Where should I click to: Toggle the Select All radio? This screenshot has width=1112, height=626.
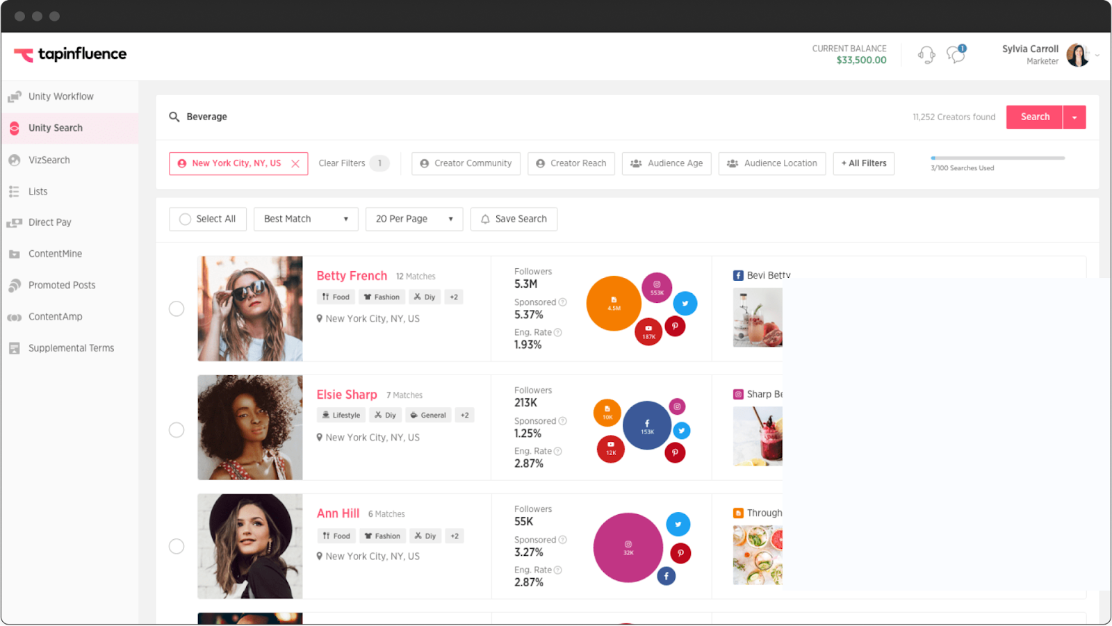[x=185, y=219]
